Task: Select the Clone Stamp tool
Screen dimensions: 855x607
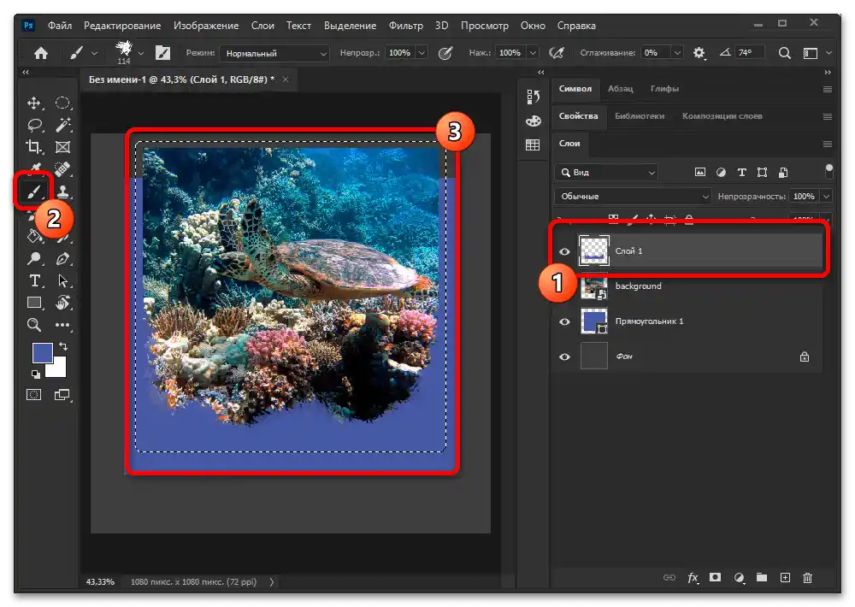Action: coord(62,191)
